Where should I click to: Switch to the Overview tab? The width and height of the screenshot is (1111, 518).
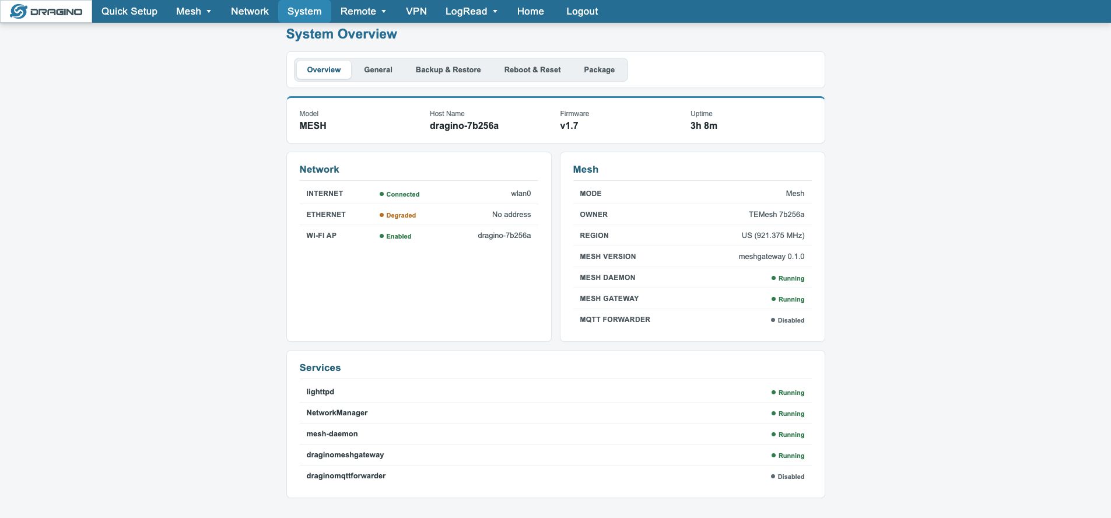324,69
